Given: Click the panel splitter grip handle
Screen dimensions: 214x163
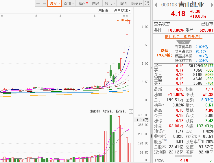Looking at the screenshot, I should point(151,68).
